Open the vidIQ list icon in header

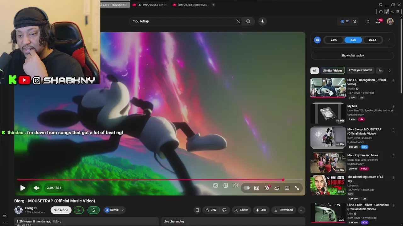[347, 21]
